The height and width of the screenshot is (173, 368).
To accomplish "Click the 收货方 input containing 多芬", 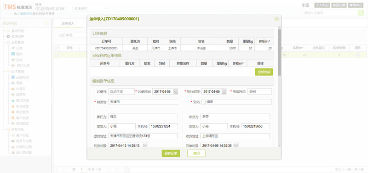I will pos(236,117).
